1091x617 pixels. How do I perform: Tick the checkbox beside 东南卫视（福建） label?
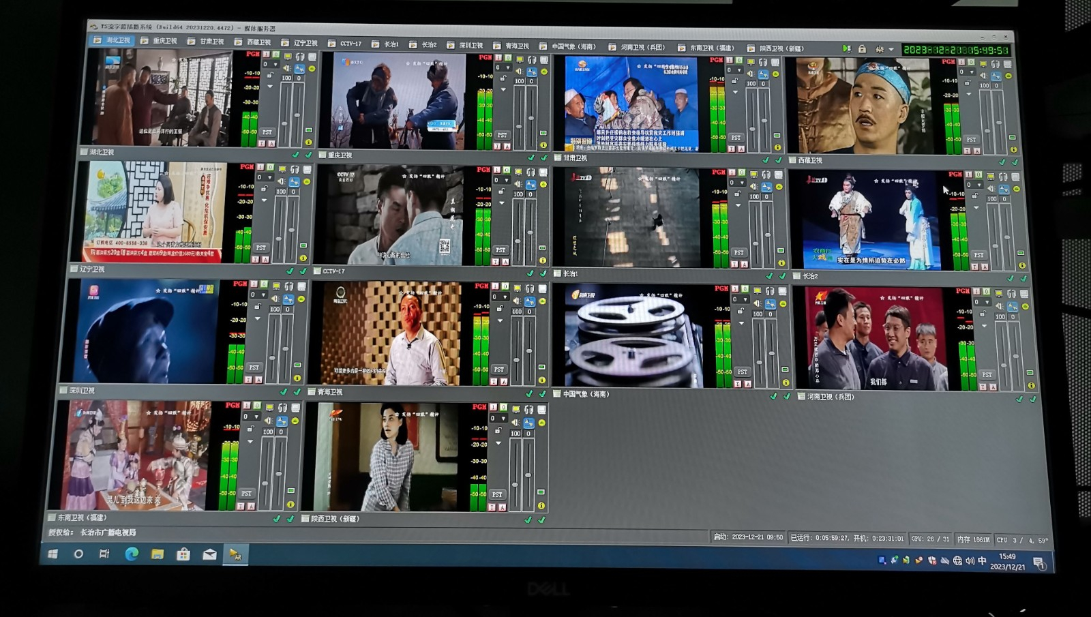tap(52, 517)
